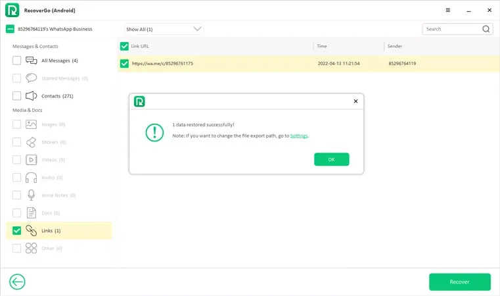Viewport: 500px width, 296px height.
Task: Click the Time column header
Action: click(322, 46)
